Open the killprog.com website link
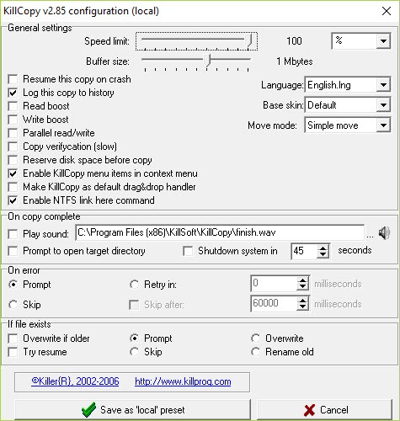 pos(183,381)
